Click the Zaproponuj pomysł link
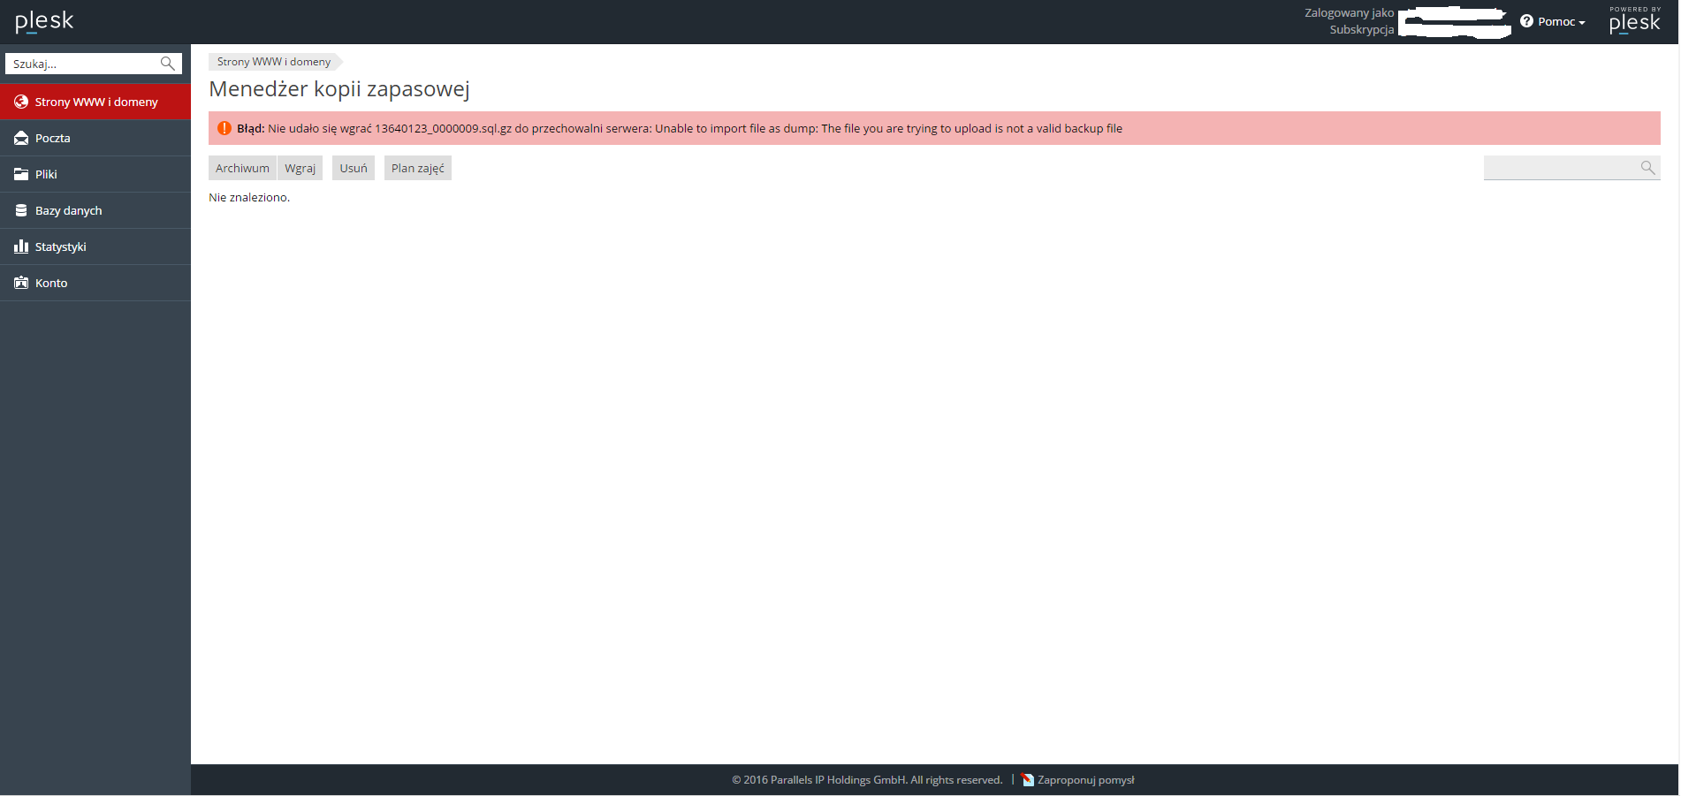Viewport: 1681px width, 796px height. 1085,780
